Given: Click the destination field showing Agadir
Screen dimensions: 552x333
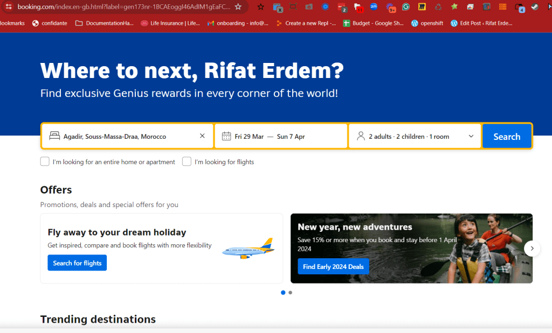Looking at the screenshot, I should [x=127, y=136].
